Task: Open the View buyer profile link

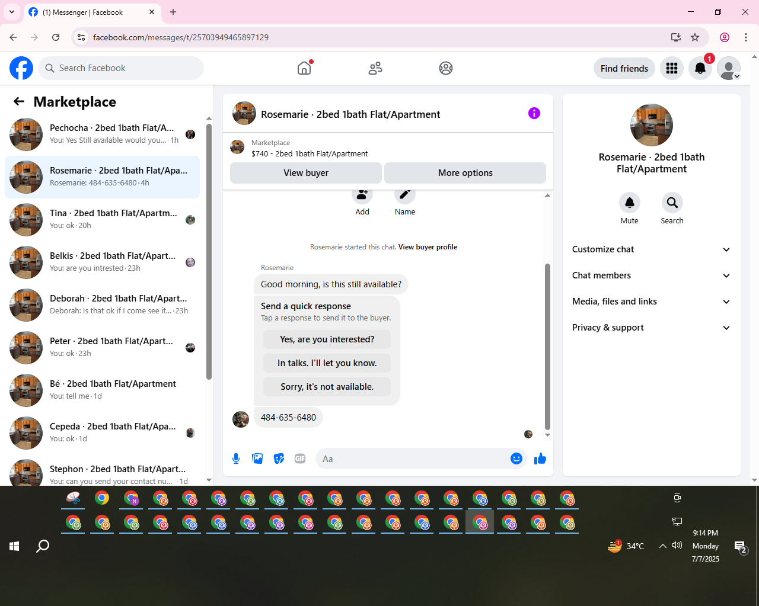Action: pos(428,247)
